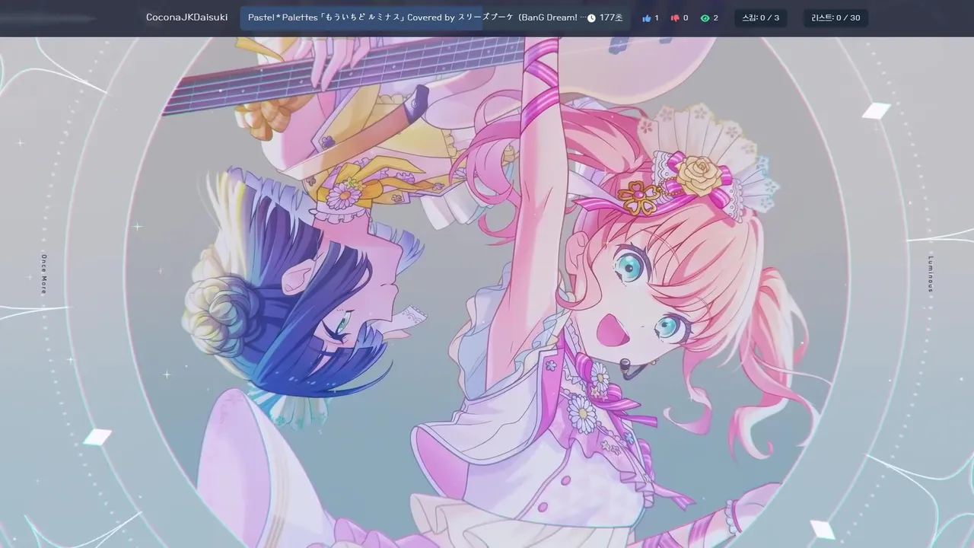Click the green eye viewers icon
974x548 pixels.
[705, 18]
